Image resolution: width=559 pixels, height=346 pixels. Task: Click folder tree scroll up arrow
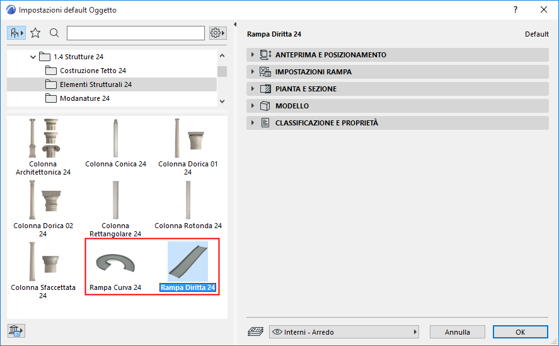222,55
